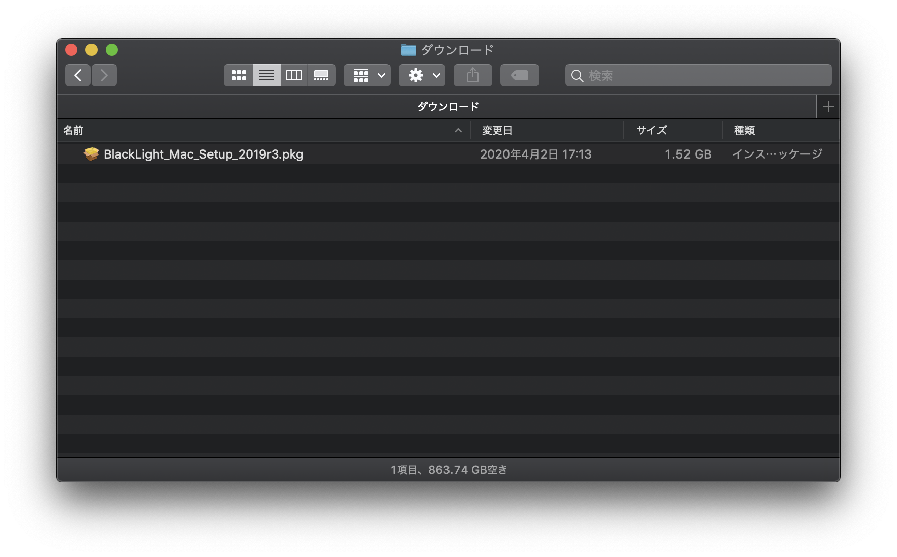Open the action gear dropdown
The image size is (897, 557).
click(422, 75)
